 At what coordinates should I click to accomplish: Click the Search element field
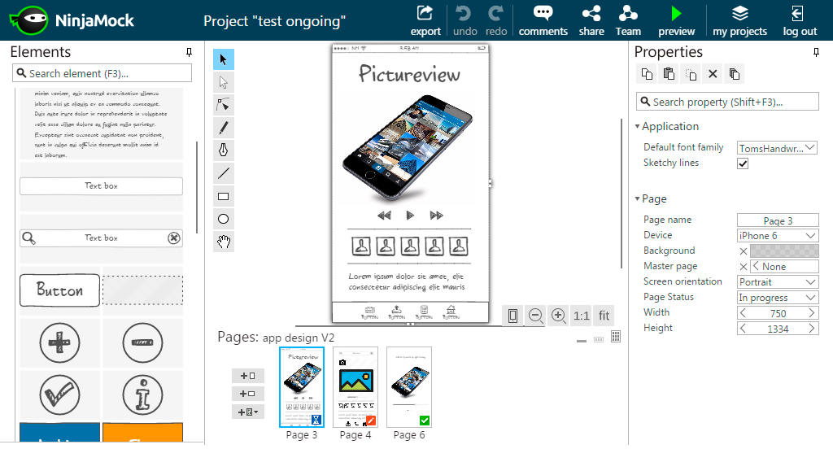pyautogui.click(x=102, y=73)
